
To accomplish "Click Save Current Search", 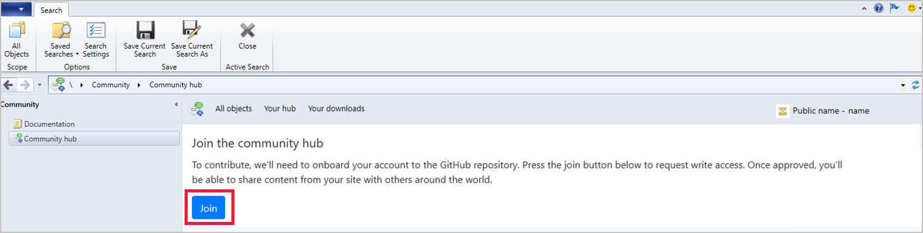I will (x=145, y=40).
